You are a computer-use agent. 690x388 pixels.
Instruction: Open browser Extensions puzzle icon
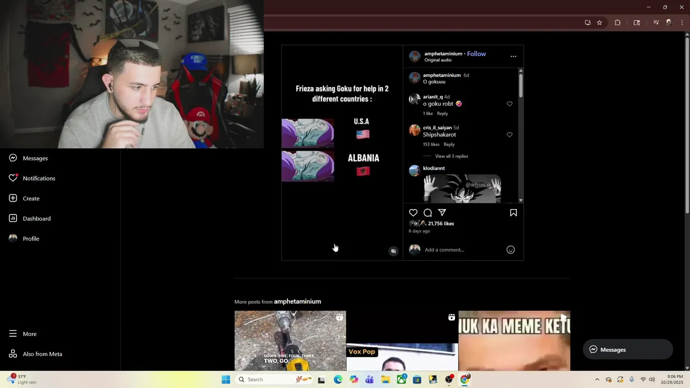click(x=618, y=23)
